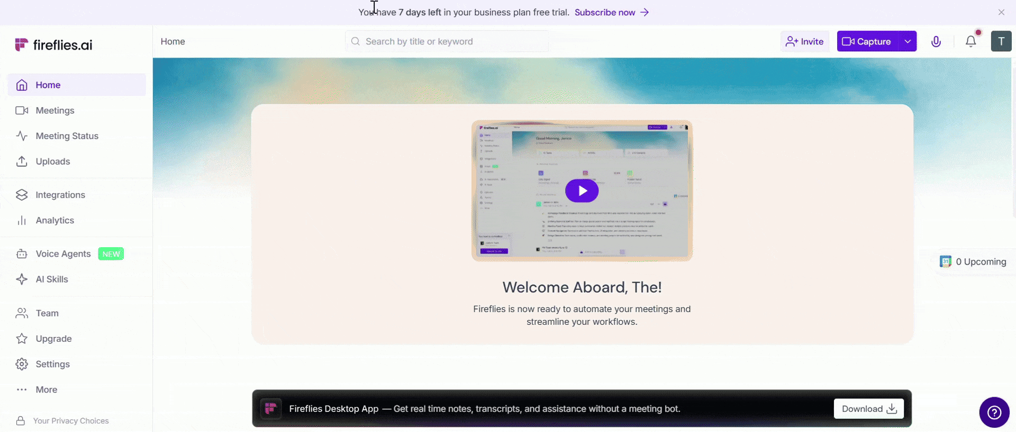This screenshot has height=432, width=1016.
Task: Click the Home breadcrumb title
Action: click(x=173, y=41)
